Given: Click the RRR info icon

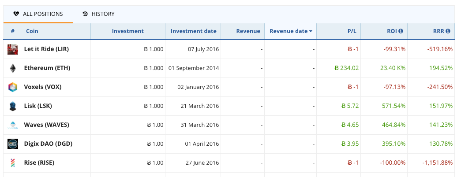Looking at the screenshot, I should pyautogui.click(x=448, y=31).
